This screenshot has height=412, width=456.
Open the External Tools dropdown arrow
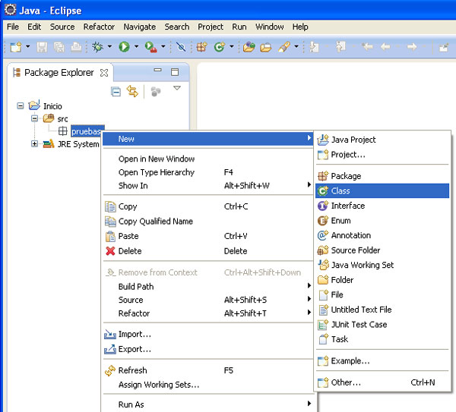pos(163,46)
